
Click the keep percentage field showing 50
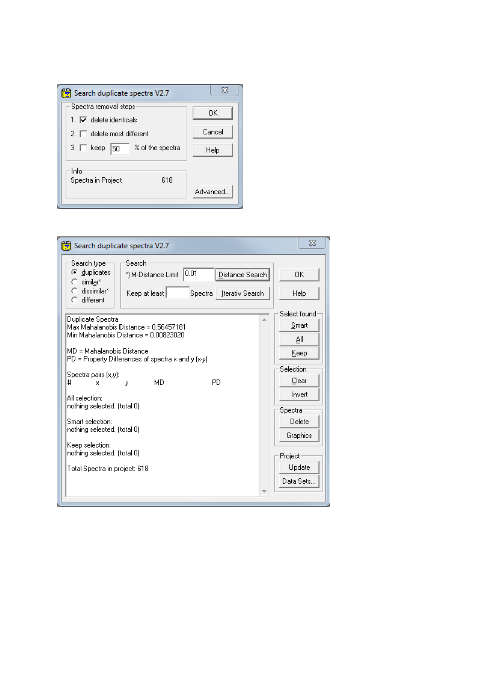pyautogui.click(x=119, y=149)
